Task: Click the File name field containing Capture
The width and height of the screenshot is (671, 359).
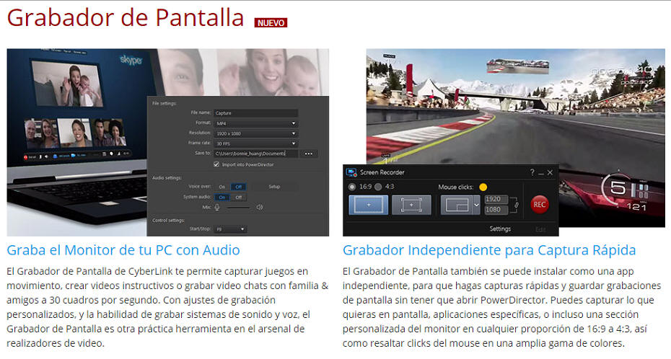Action: 256,113
